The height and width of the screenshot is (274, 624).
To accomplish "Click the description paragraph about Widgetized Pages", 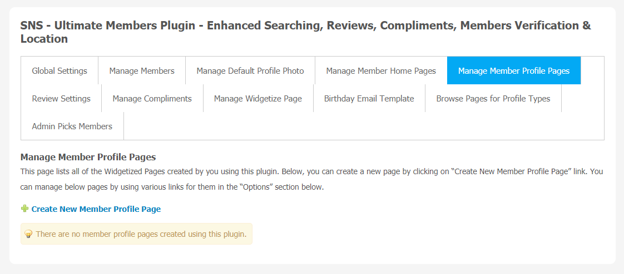I will 311,180.
